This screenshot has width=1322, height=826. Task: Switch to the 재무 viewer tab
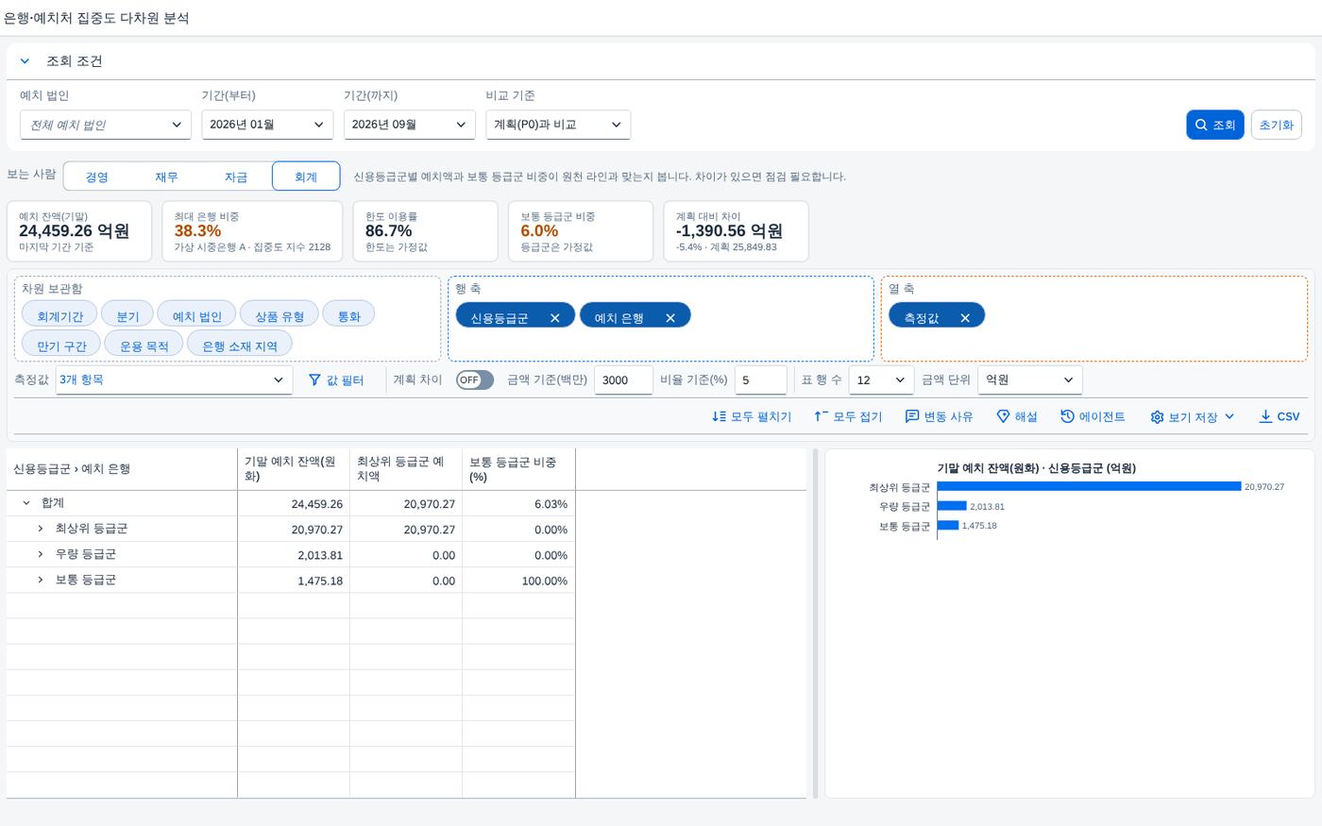point(166,177)
